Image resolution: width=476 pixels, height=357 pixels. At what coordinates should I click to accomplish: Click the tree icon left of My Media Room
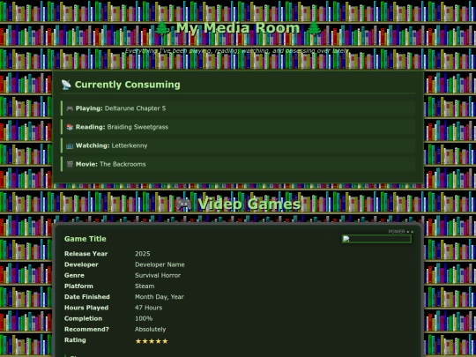point(162,27)
